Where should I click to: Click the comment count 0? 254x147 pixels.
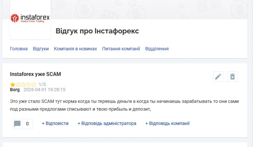27,124
